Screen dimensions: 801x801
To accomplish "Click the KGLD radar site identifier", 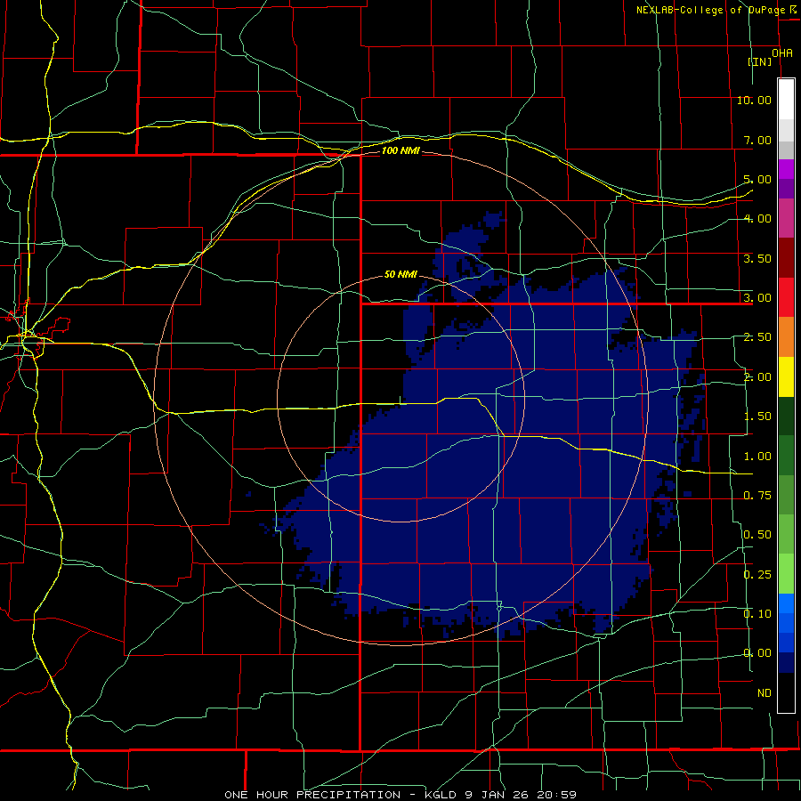I will pyautogui.click(x=441, y=795).
